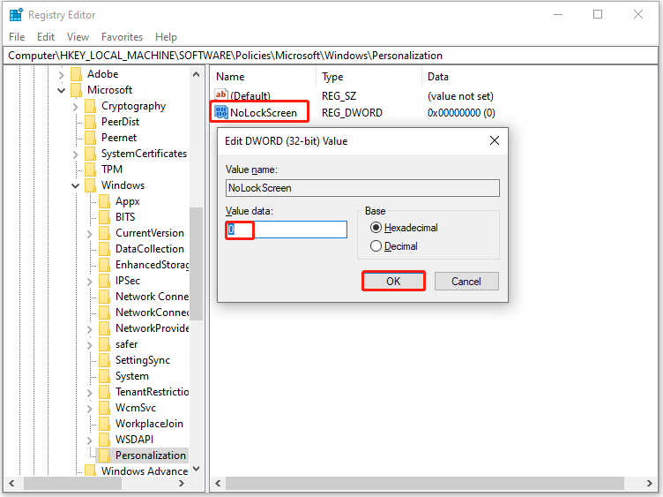Viewport: 663px width, 497px height.
Task: Click the tree scroll up arrow
Action: click(197, 74)
